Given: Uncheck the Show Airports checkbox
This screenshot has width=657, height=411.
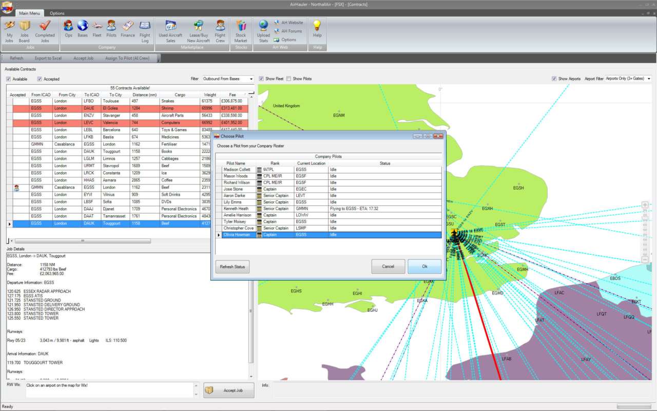Looking at the screenshot, I should point(554,79).
